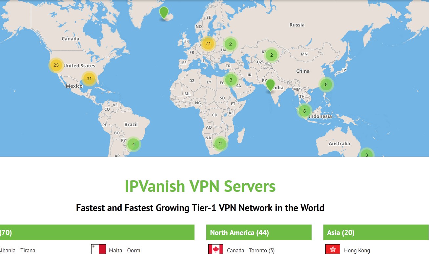Select the (70) region header

coord(97,232)
